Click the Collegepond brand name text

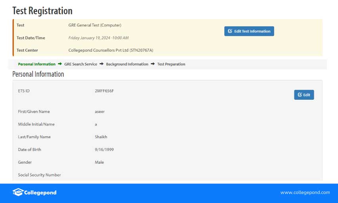click(40, 193)
